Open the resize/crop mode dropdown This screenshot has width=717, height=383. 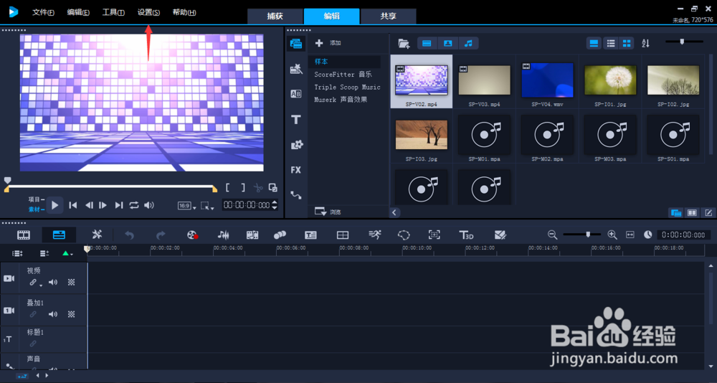[207, 206]
